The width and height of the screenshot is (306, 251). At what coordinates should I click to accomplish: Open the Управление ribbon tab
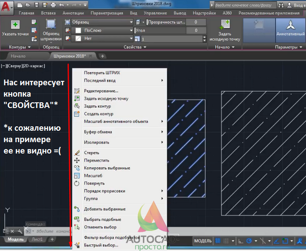(x=155, y=13)
